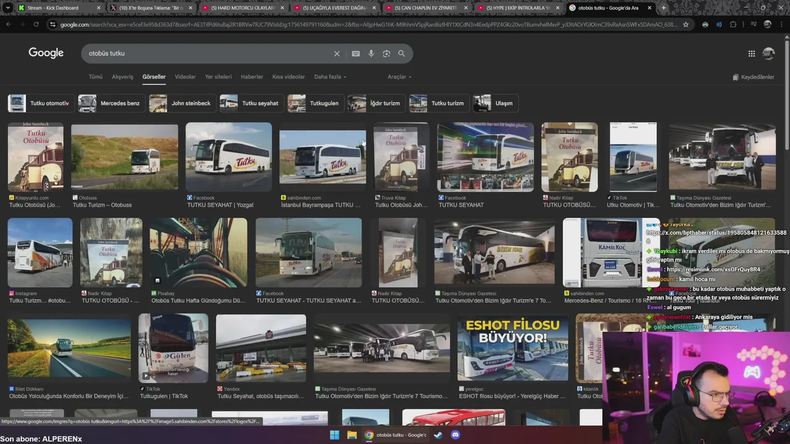Search by image using the lens icon
Viewport: 790px width, 444px height.
pos(386,54)
